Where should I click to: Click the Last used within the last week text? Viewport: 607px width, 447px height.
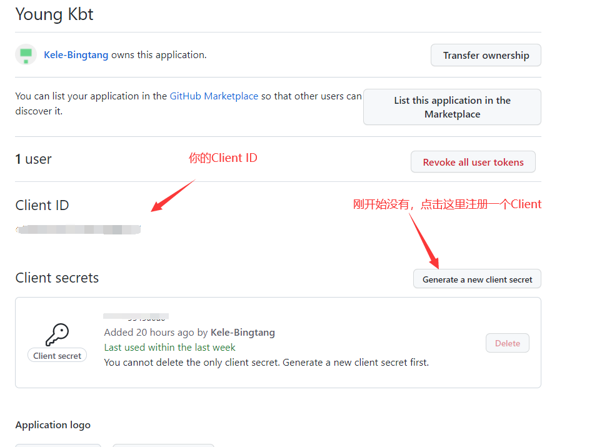point(169,348)
